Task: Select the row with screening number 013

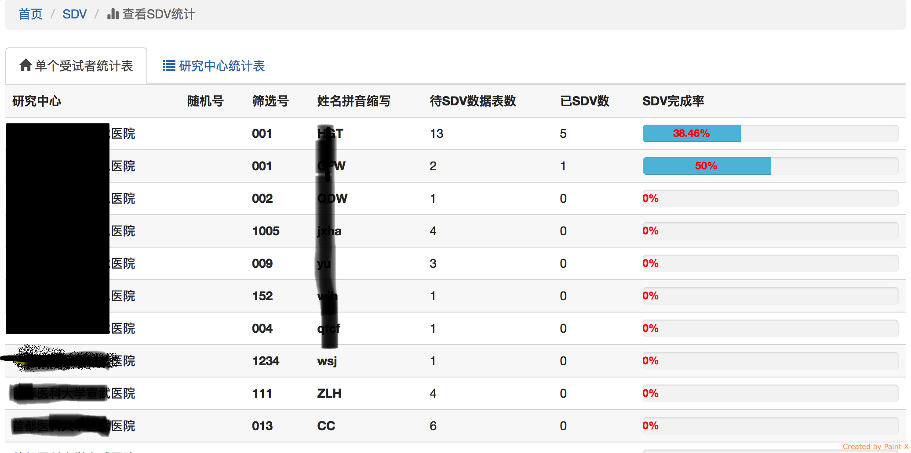Action: point(262,426)
